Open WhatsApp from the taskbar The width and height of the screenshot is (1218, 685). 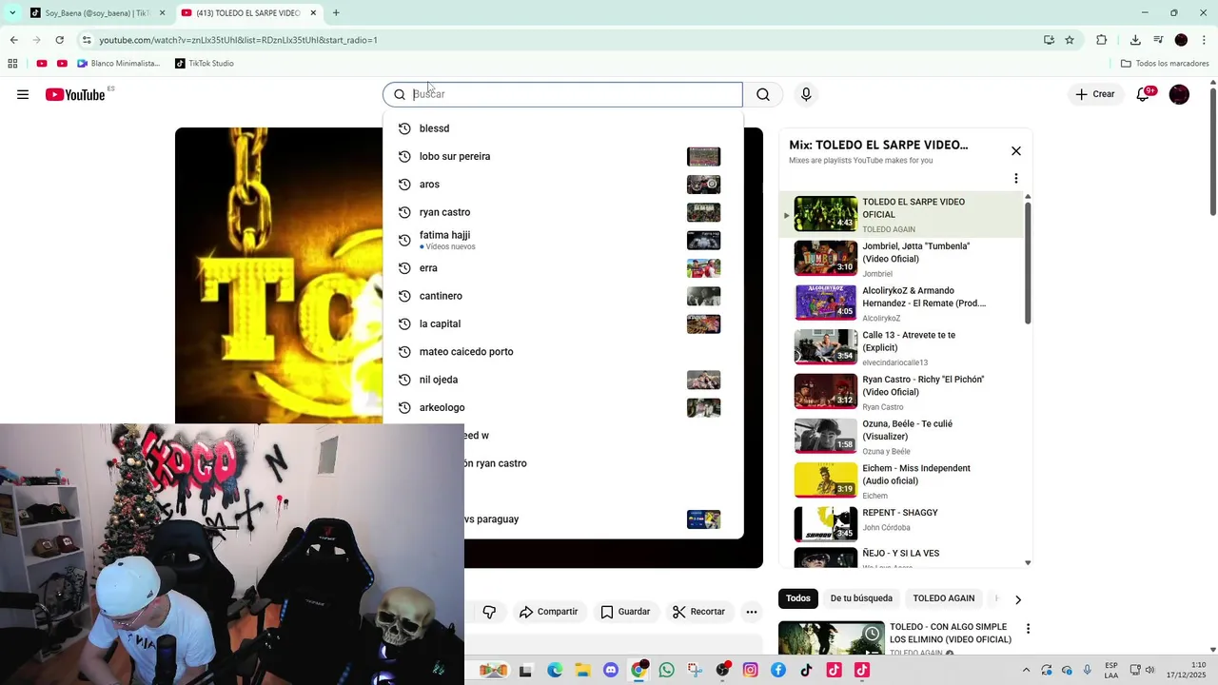click(x=666, y=670)
